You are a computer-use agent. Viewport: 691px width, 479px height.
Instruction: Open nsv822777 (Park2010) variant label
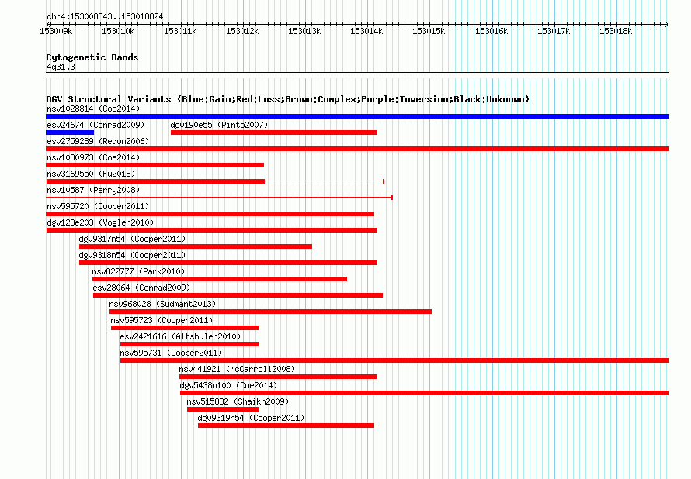(138, 271)
